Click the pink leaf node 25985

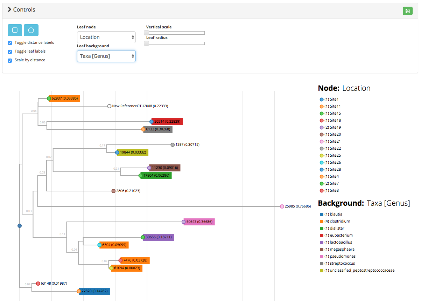click(x=282, y=206)
